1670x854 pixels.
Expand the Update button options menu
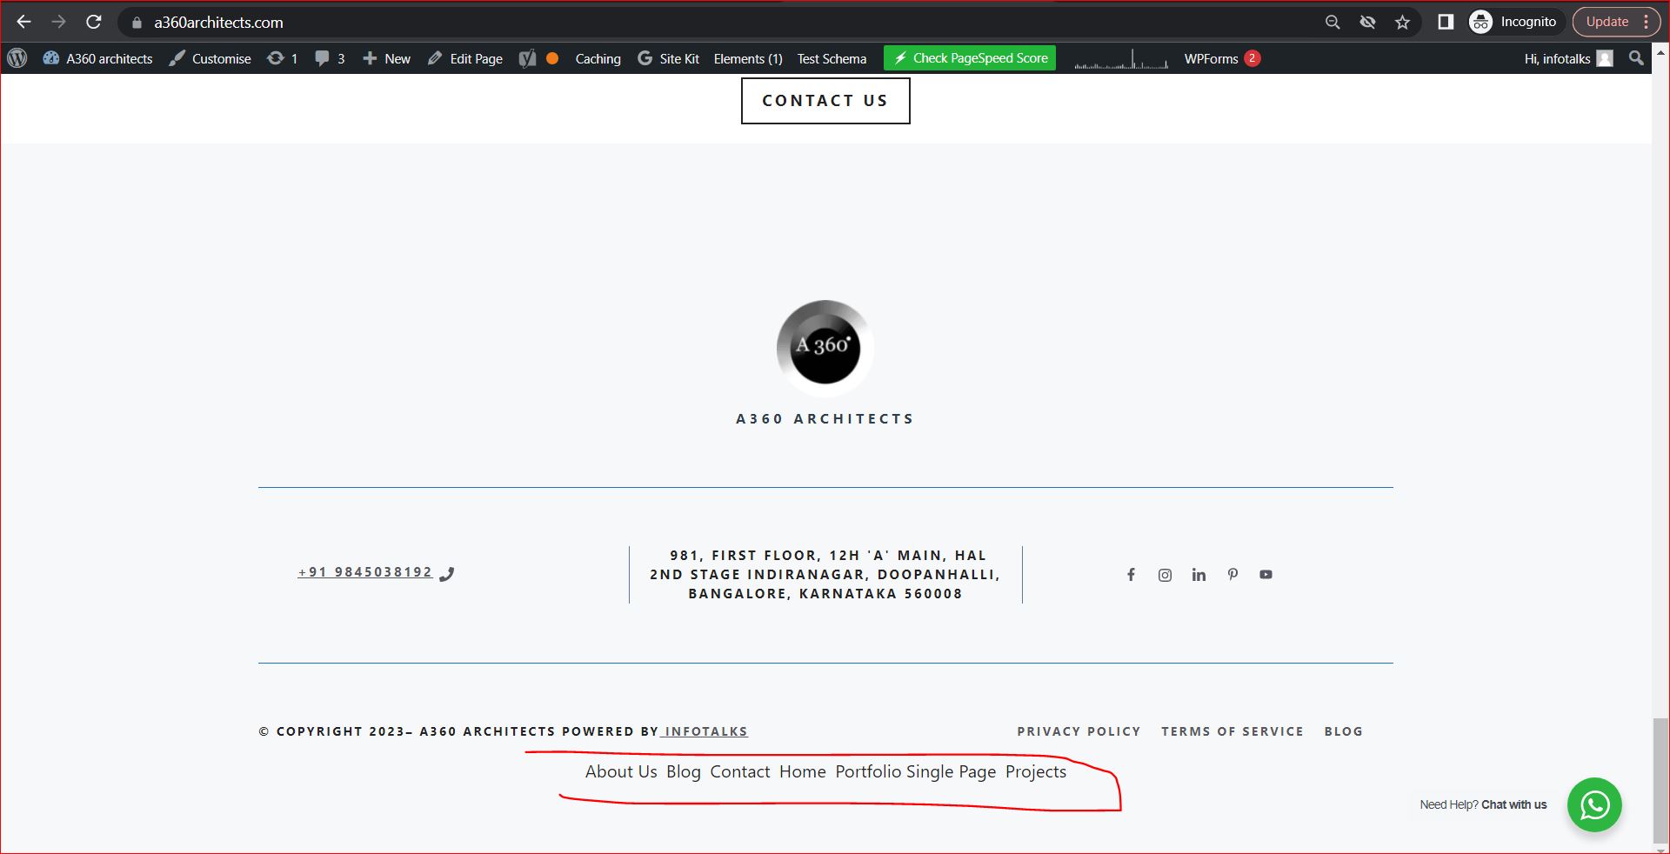coord(1647,21)
